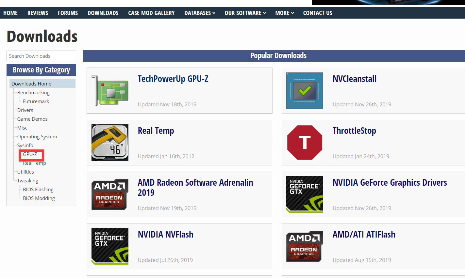The height and width of the screenshot is (278, 465).
Task: Click the Browse By Category header
Action: (41, 70)
